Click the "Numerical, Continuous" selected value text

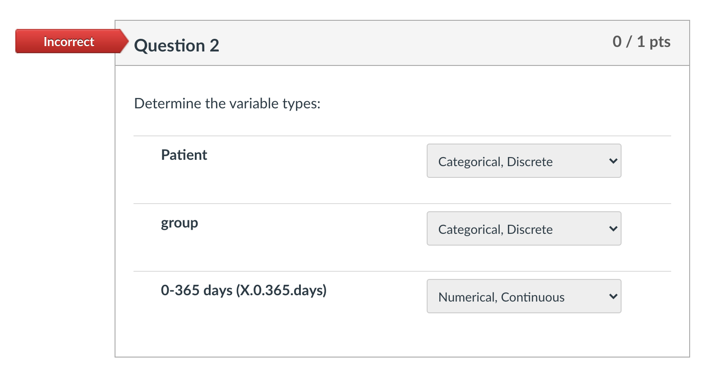coord(501,297)
